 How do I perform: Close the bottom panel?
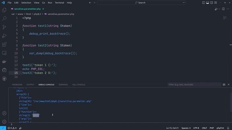229,84
